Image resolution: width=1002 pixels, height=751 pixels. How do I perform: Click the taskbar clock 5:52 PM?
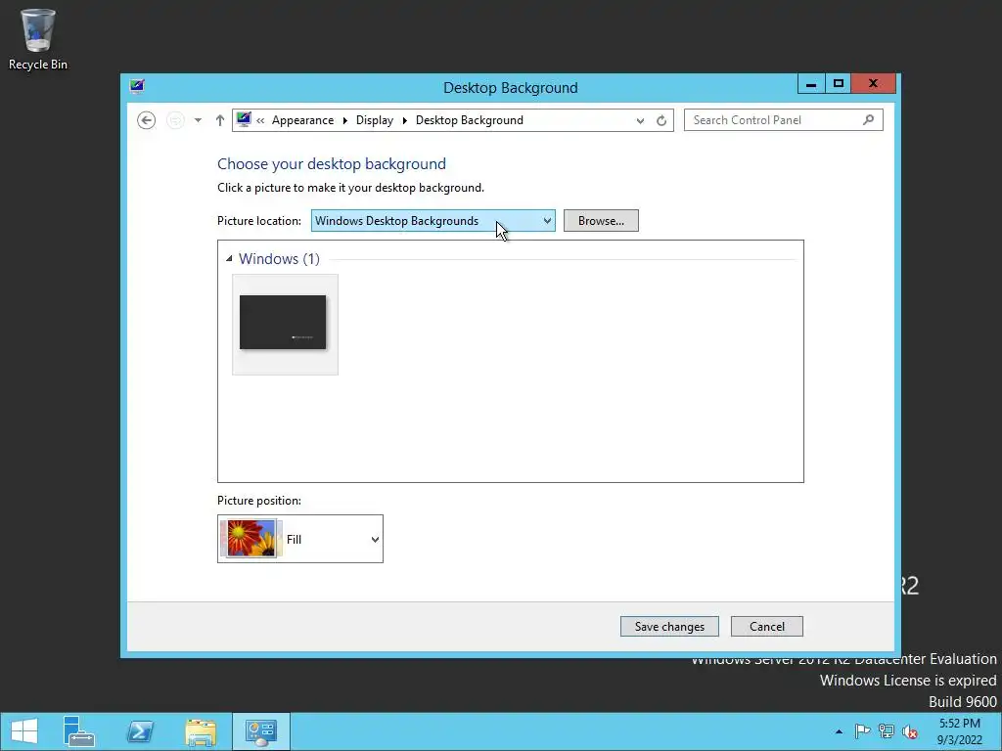coord(959,731)
